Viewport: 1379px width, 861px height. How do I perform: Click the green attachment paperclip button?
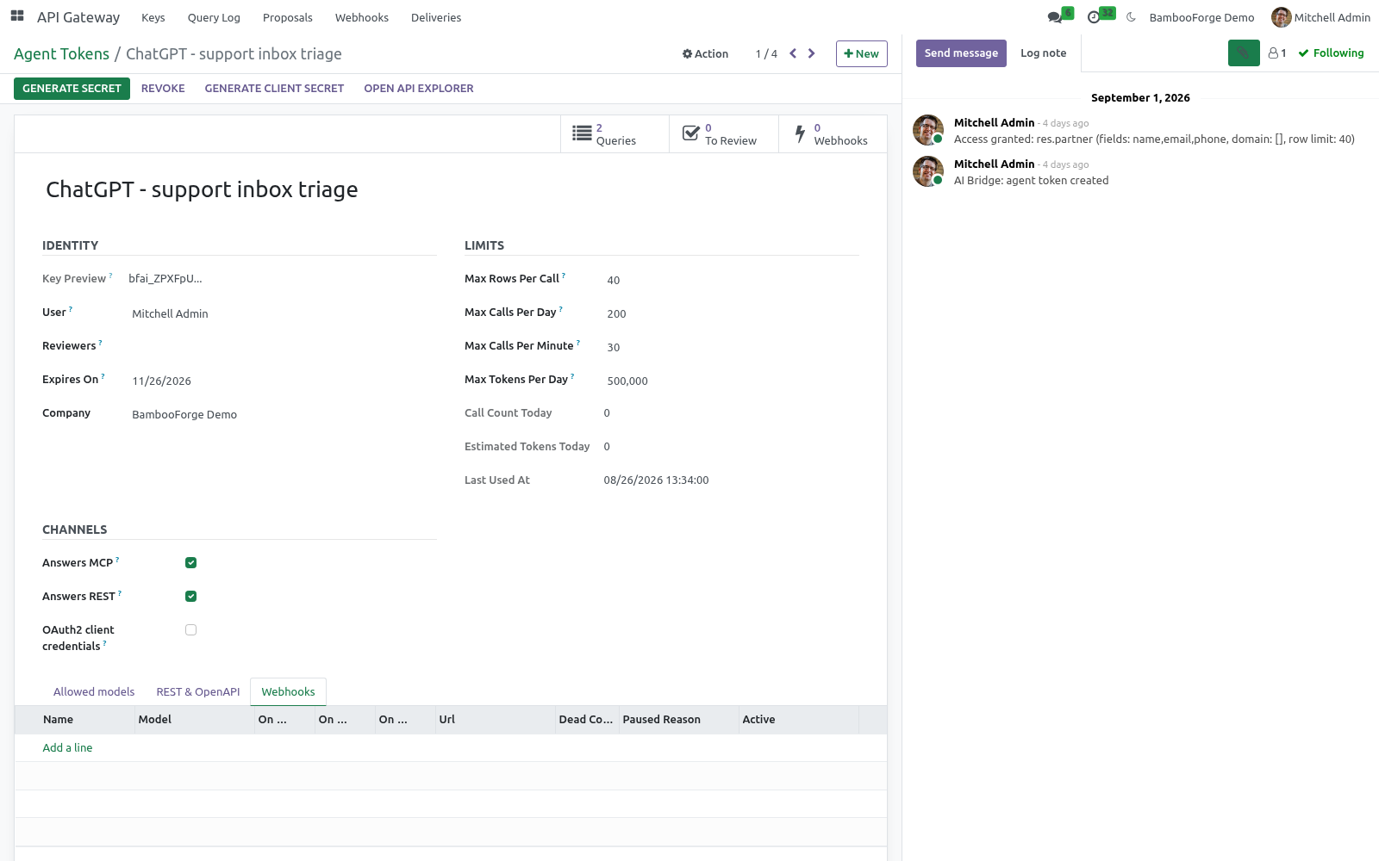click(x=1244, y=53)
